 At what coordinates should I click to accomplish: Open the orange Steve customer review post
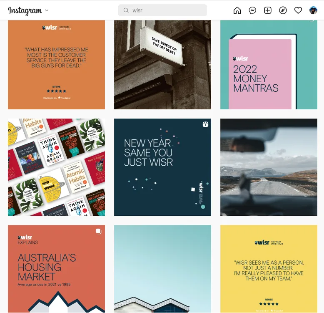[x=56, y=65]
